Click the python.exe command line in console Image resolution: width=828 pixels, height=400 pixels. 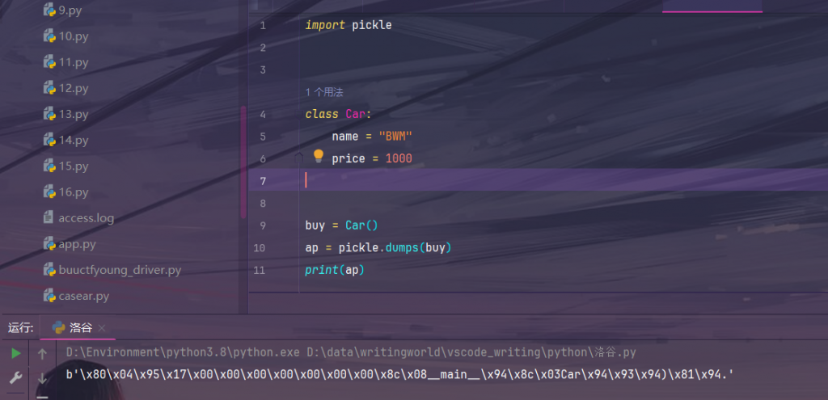[351, 352]
